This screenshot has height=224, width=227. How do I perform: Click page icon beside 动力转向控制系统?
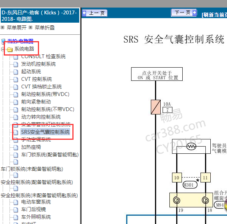16,117
